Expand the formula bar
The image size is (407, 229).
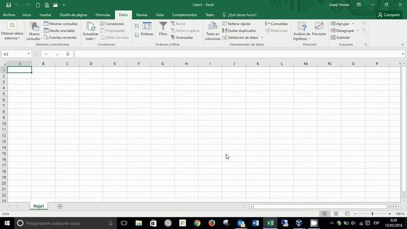coord(403,54)
